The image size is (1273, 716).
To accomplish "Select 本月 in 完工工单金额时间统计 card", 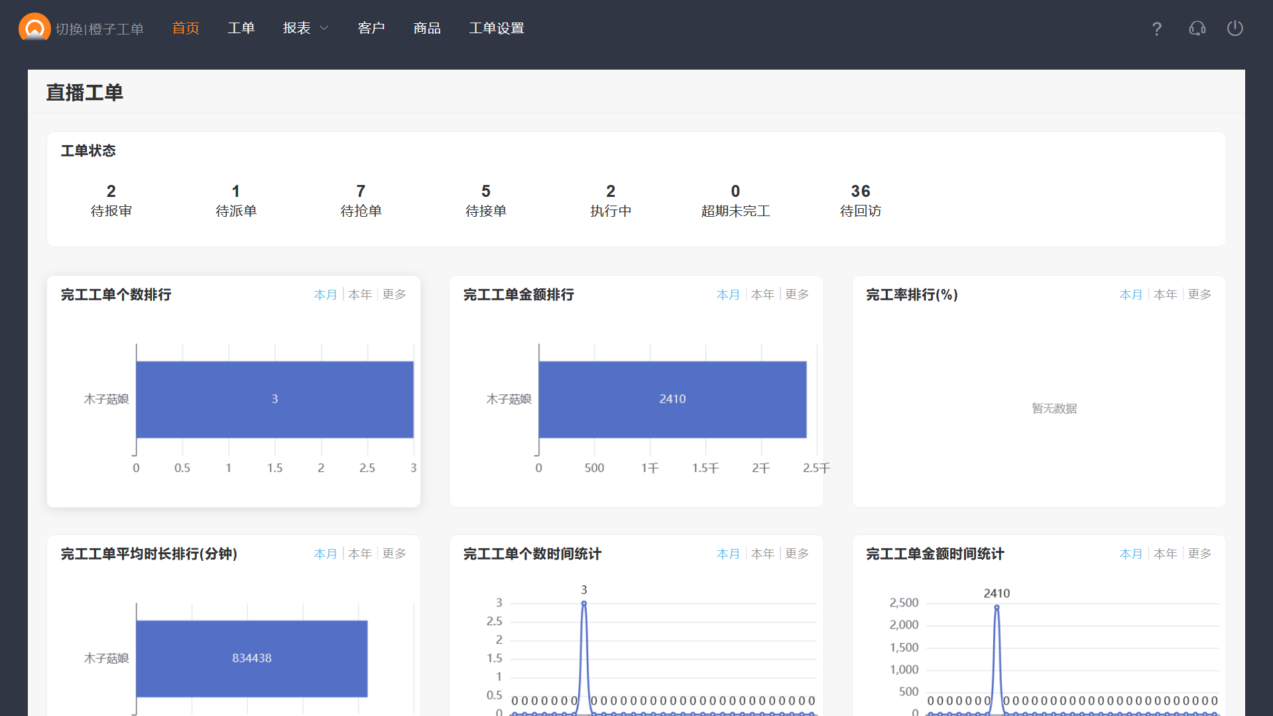I will tap(1131, 554).
